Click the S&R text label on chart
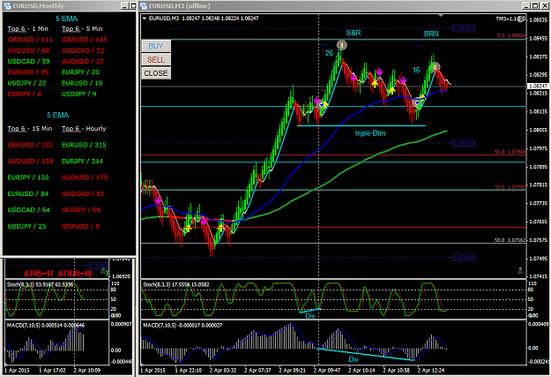 tap(354, 33)
